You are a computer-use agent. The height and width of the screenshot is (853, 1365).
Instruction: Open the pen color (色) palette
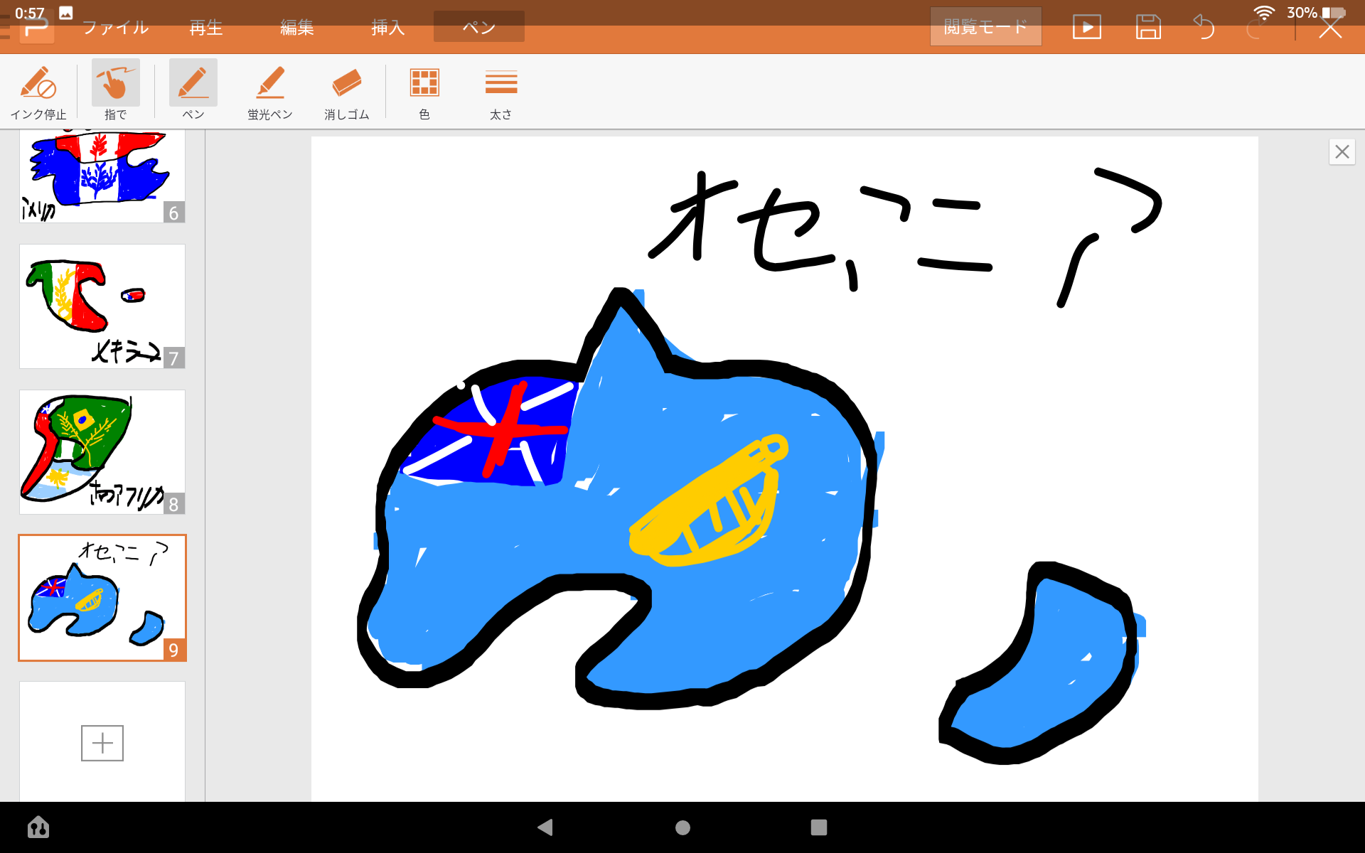click(424, 92)
